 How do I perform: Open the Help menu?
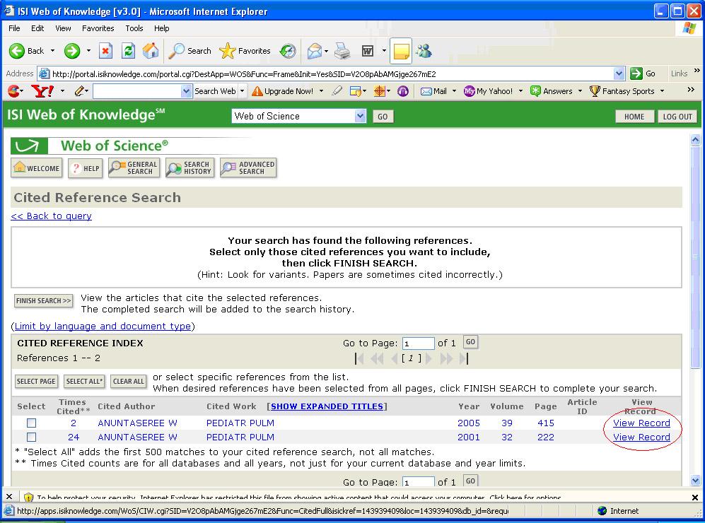pos(161,28)
